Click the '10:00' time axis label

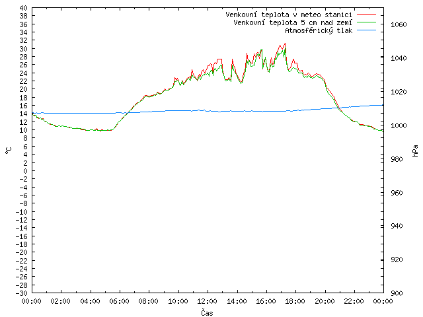click(178, 301)
